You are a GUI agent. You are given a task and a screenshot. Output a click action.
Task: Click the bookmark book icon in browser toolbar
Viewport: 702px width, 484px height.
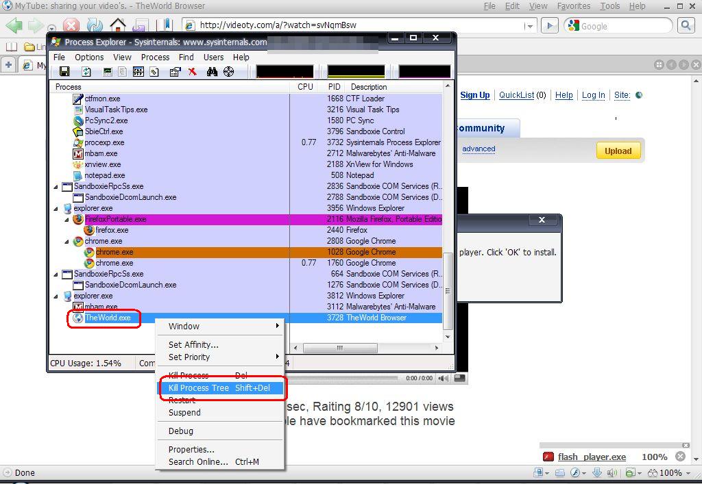(x=165, y=25)
